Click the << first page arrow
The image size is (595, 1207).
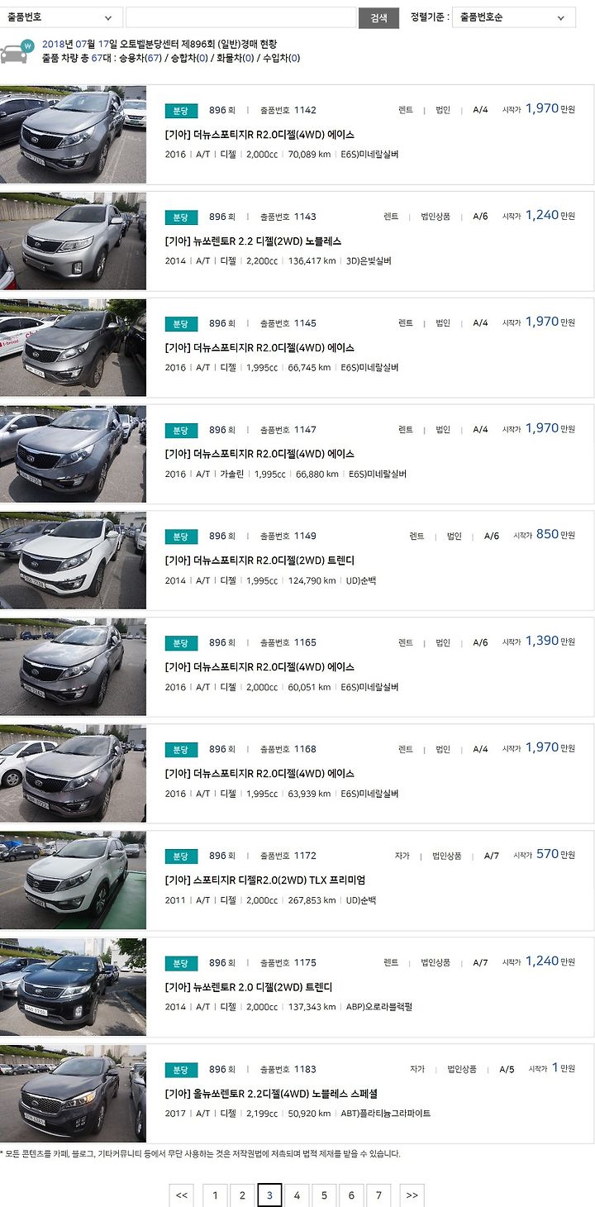tap(182, 1195)
